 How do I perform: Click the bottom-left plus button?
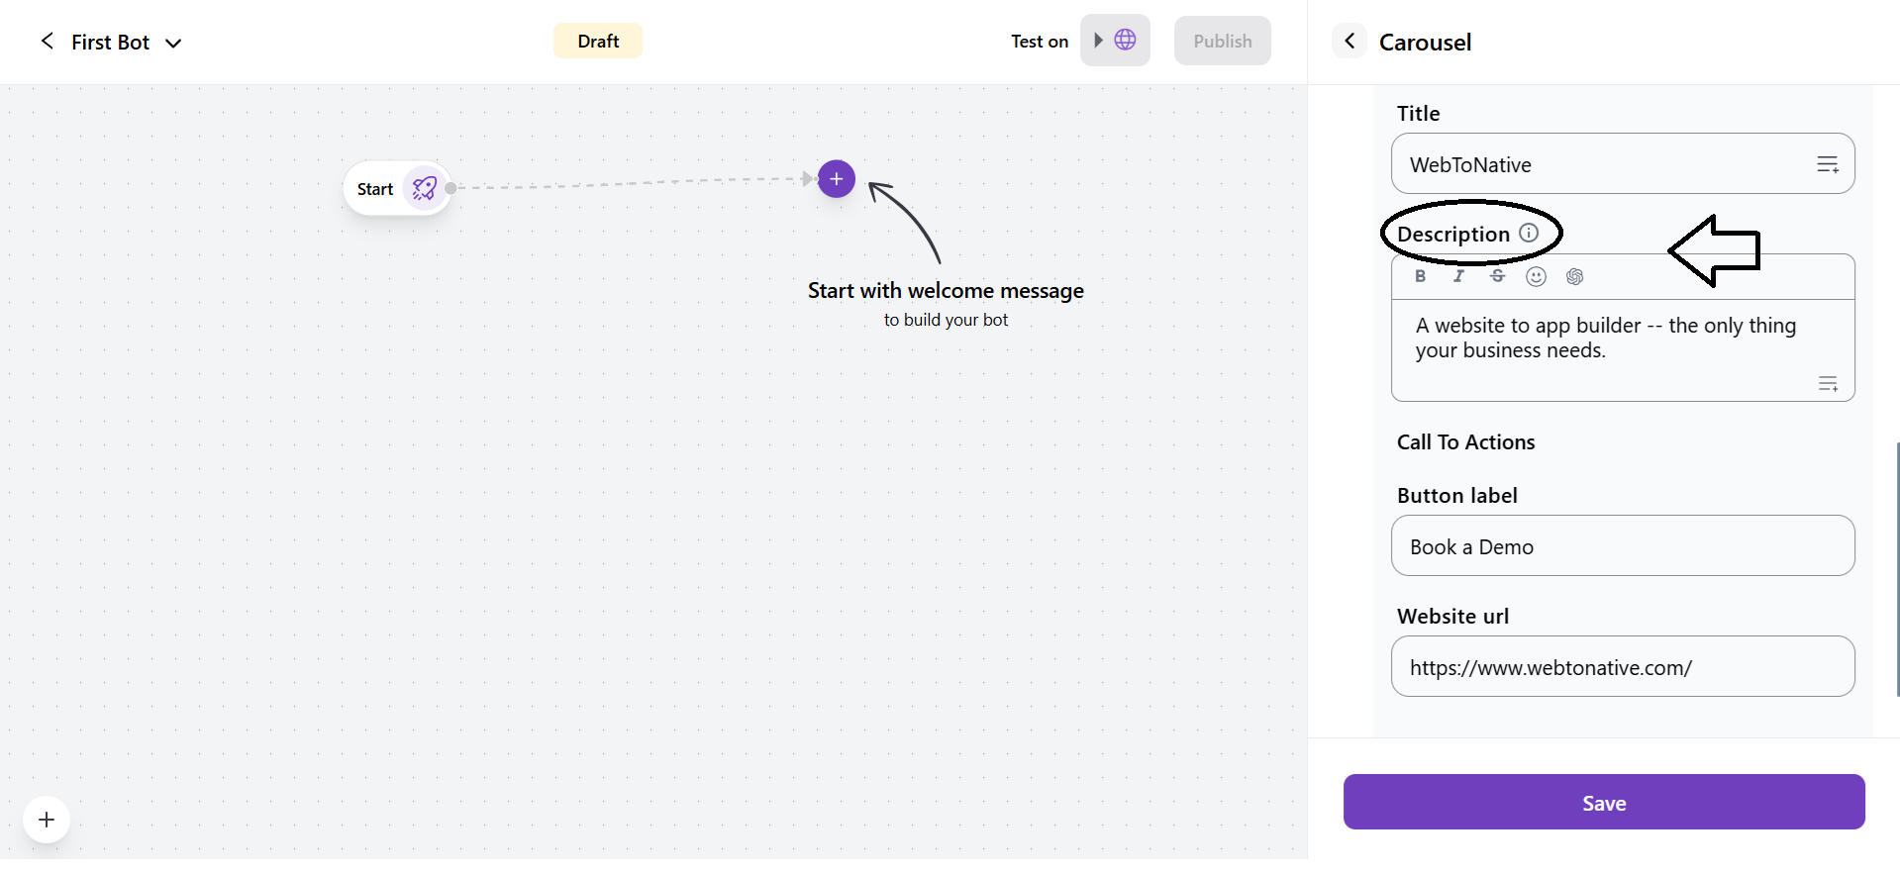[x=47, y=820]
